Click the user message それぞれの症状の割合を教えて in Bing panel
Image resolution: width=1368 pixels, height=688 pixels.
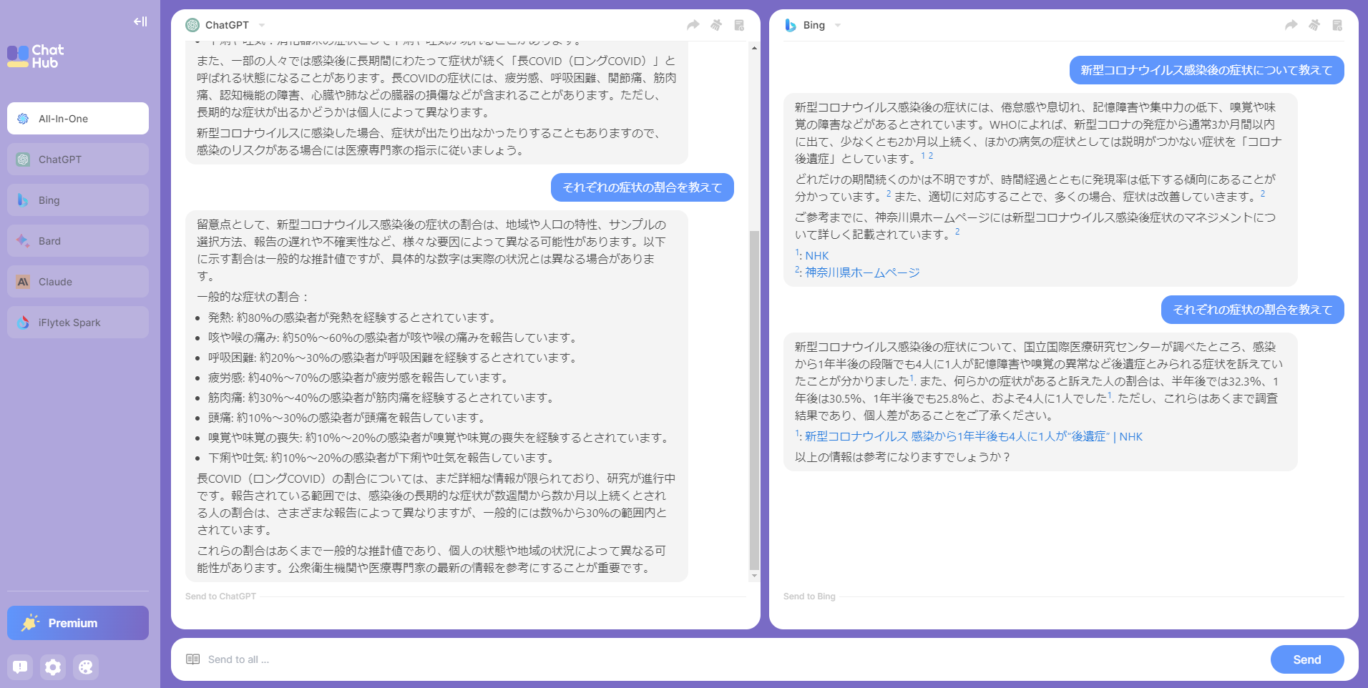coord(1253,310)
